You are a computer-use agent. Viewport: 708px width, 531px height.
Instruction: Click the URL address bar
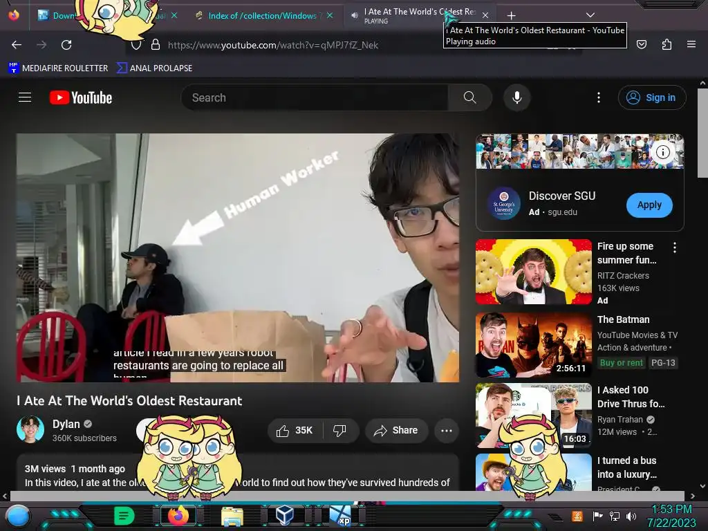(334, 45)
